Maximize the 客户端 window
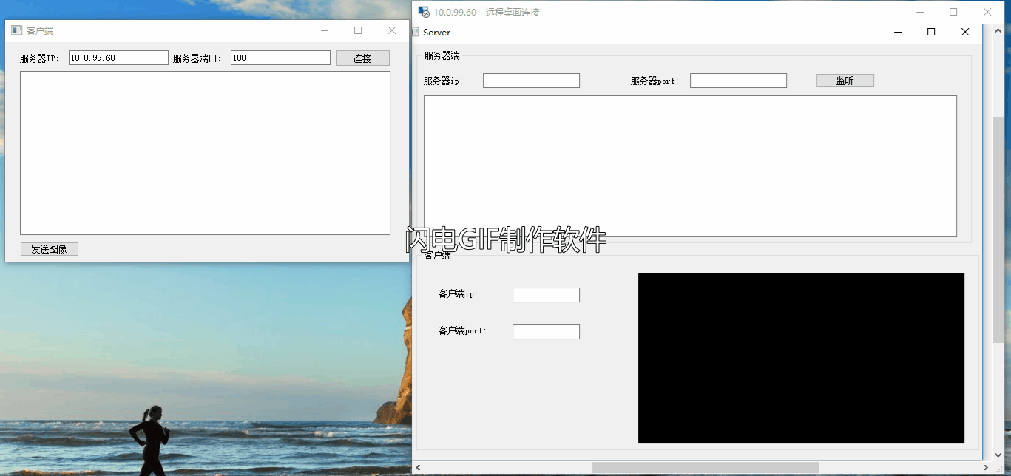This screenshot has height=476, width=1011. [x=358, y=30]
